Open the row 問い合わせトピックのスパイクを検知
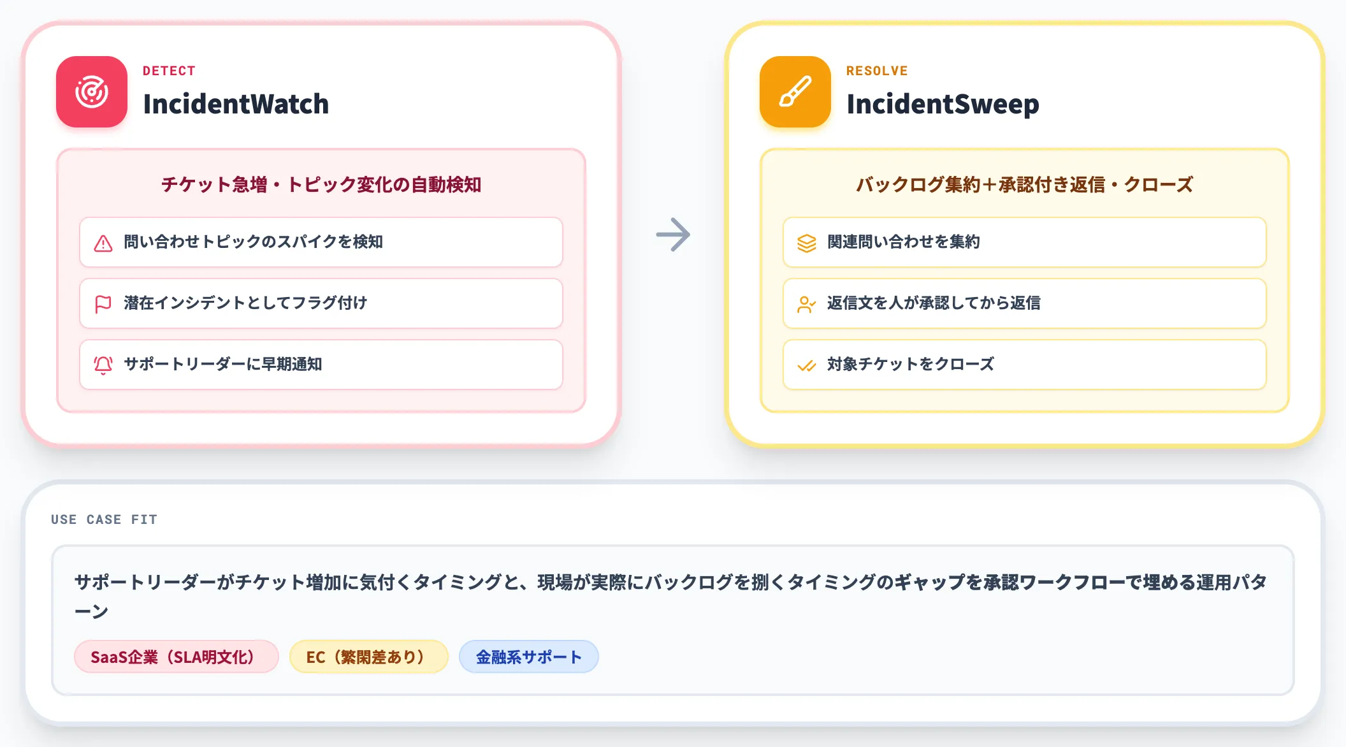This screenshot has height=747, width=1346. pos(321,242)
